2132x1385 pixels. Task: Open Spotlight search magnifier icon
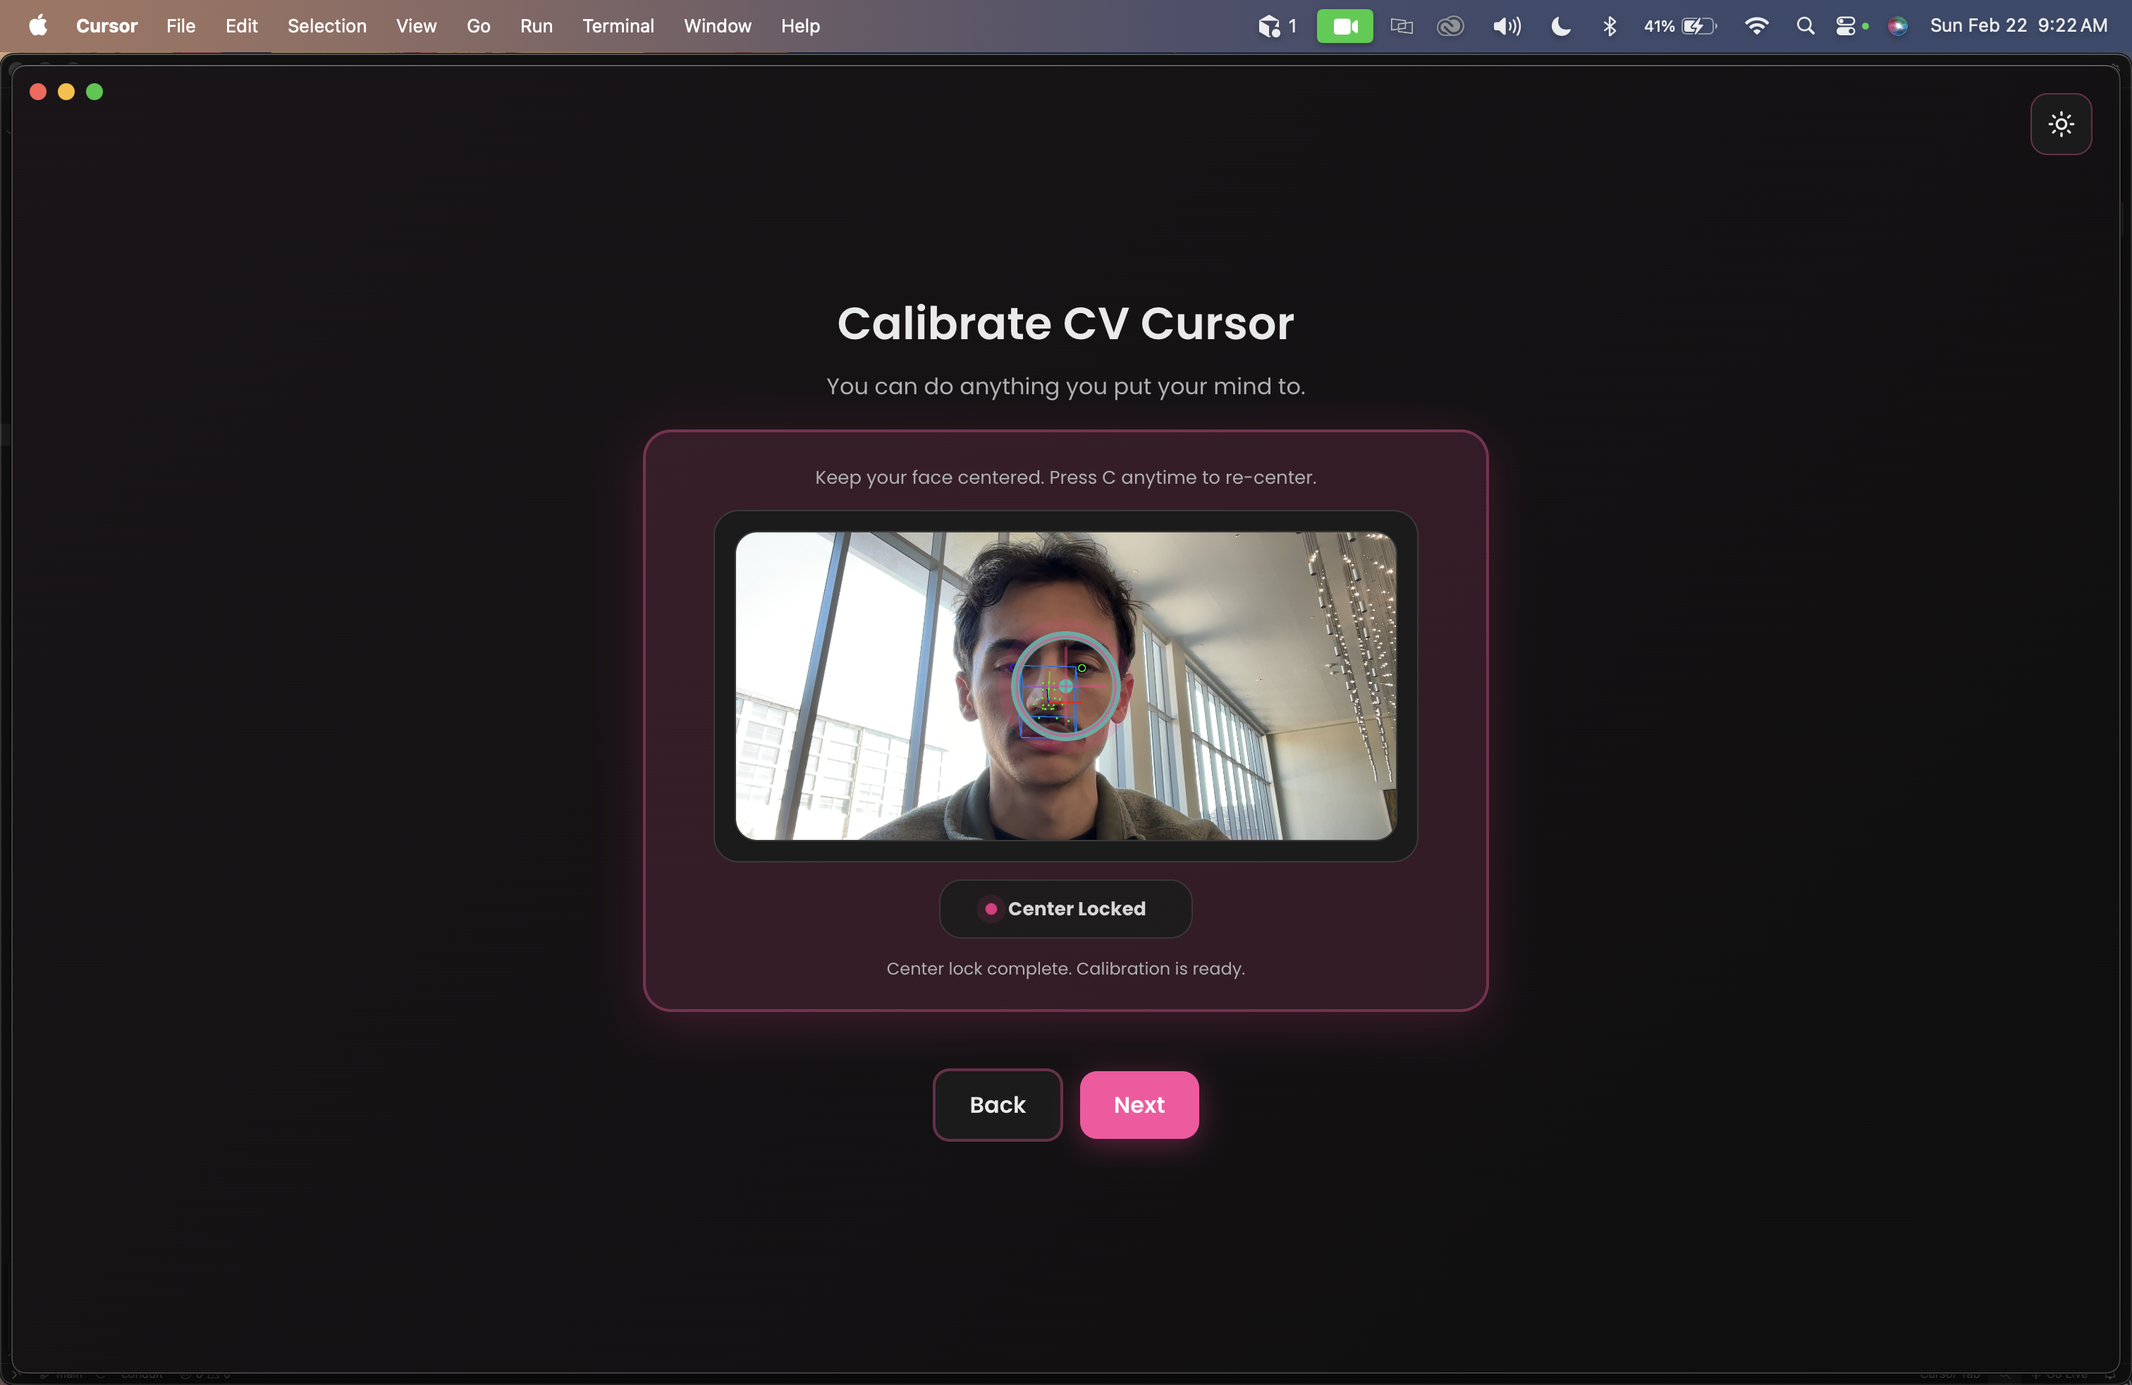coord(1805,26)
